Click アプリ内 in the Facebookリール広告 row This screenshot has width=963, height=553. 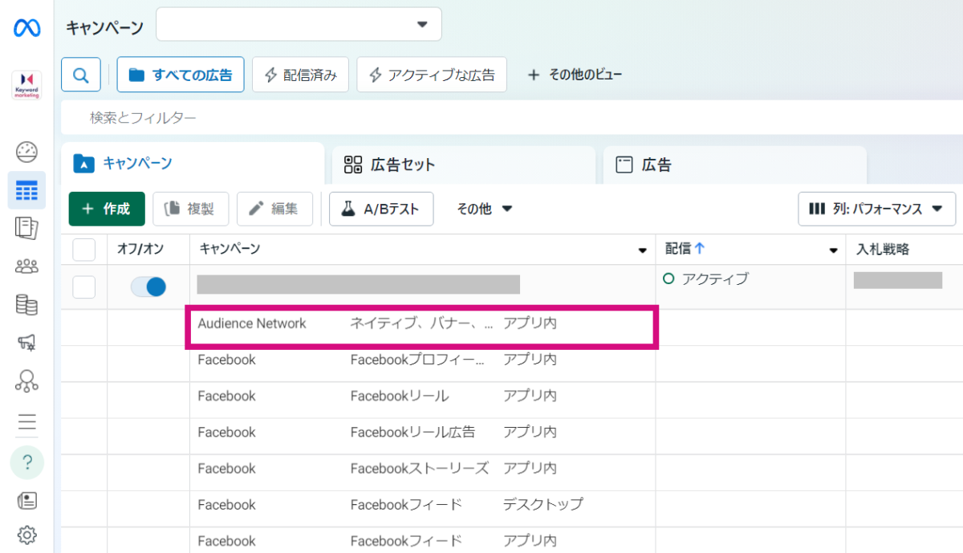tap(530, 432)
